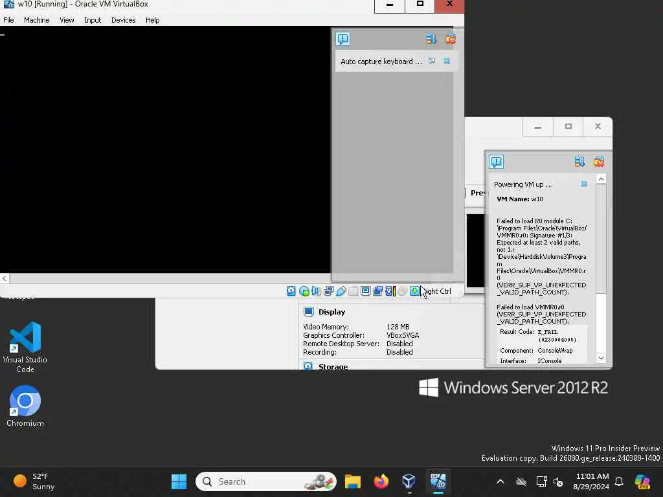Click the Storage section header in Manager
The width and height of the screenshot is (663, 497).
[333, 366]
